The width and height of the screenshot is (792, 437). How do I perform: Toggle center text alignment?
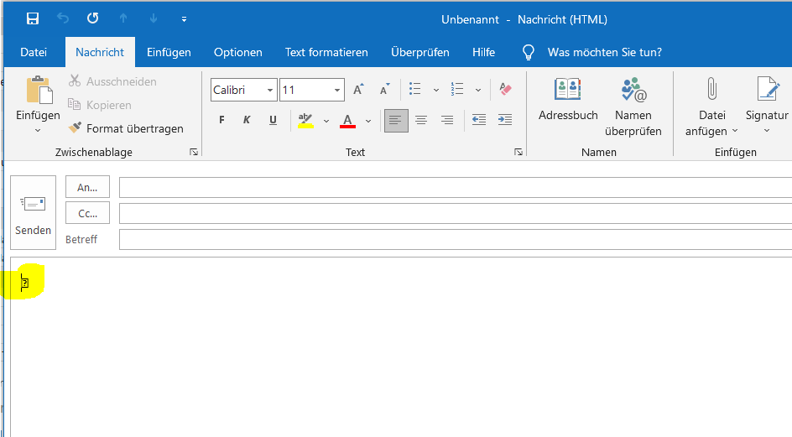click(421, 120)
